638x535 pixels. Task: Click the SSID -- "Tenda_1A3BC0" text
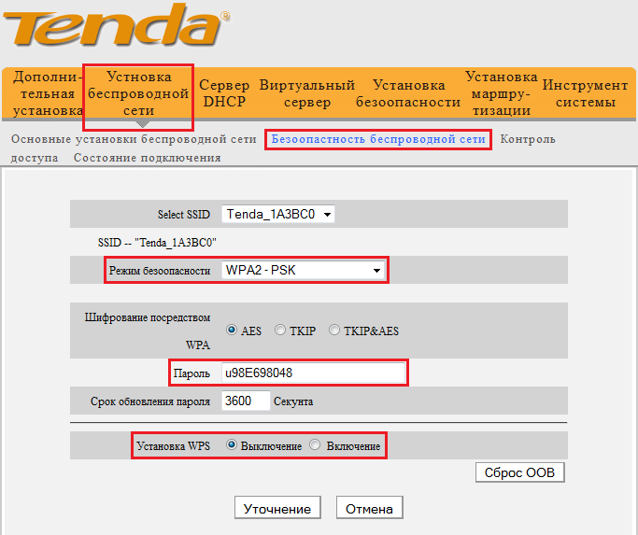157,243
